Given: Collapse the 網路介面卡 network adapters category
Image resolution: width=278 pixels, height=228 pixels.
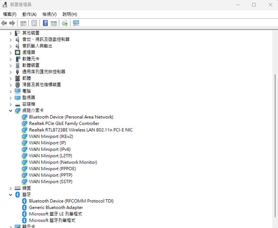Looking at the screenshot, I should (x=11, y=111).
